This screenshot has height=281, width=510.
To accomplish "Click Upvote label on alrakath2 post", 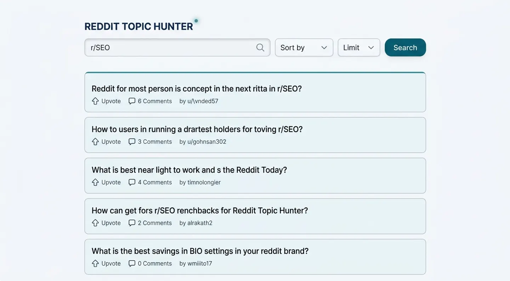I will (x=111, y=223).
